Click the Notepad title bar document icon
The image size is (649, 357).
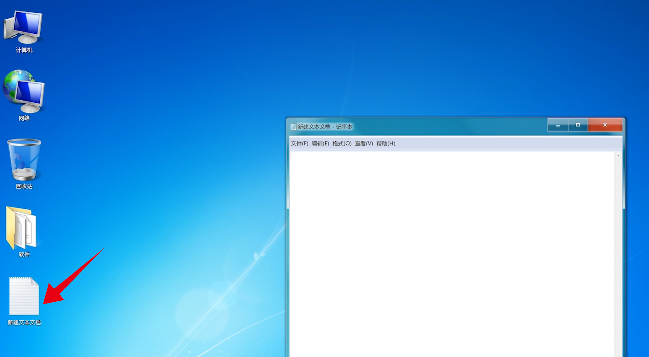(294, 127)
